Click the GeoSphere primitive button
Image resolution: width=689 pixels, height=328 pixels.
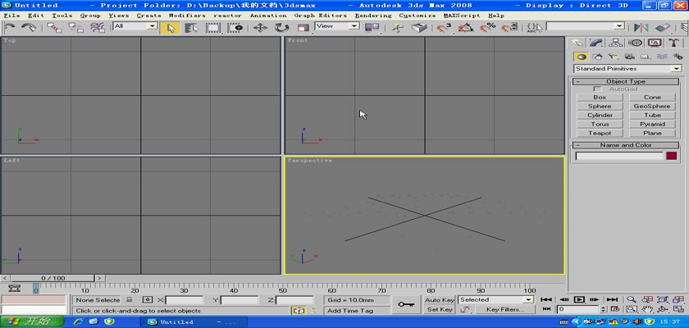[x=652, y=107]
